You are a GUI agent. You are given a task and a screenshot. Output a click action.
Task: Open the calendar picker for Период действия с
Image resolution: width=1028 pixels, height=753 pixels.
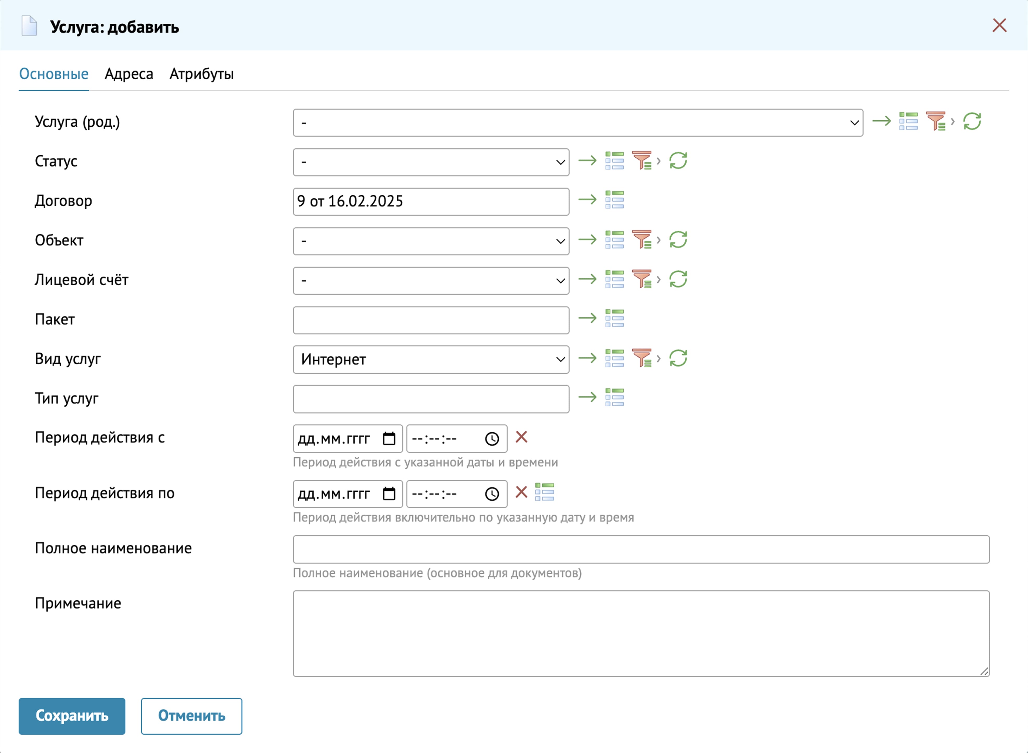(x=389, y=438)
